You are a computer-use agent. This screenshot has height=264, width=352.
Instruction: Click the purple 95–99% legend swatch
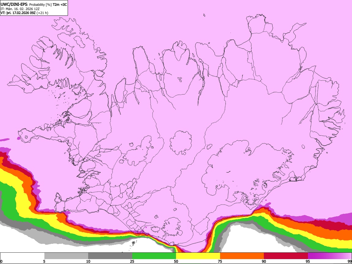330,256
